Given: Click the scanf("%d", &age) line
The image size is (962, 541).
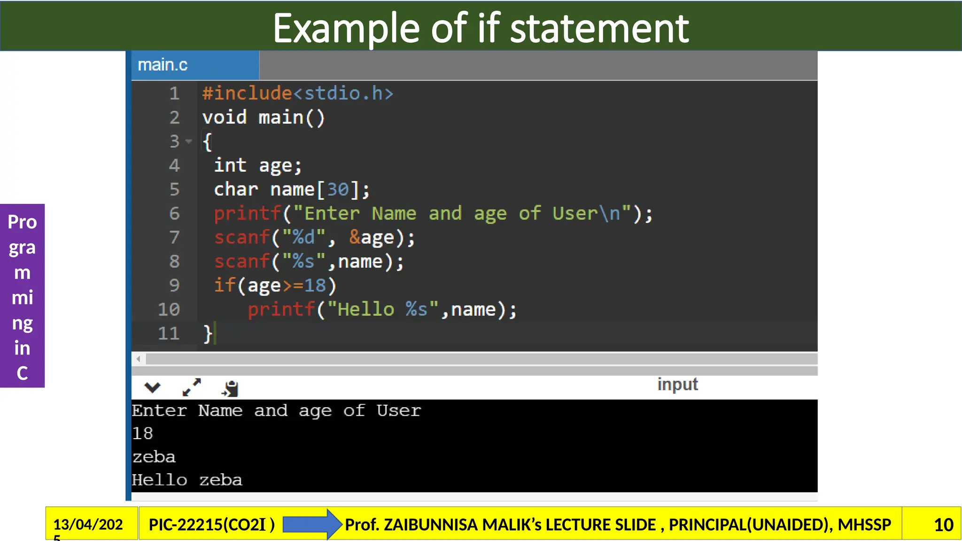Looking at the screenshot, I should click(314, 238).
